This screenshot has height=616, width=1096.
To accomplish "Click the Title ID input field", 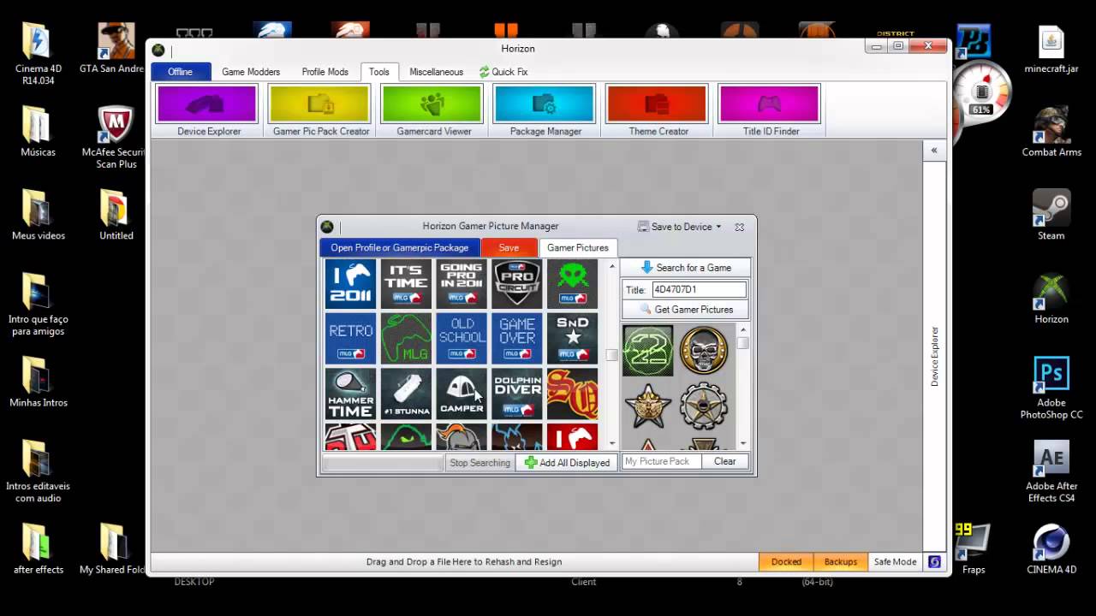I will pos(700,289).
